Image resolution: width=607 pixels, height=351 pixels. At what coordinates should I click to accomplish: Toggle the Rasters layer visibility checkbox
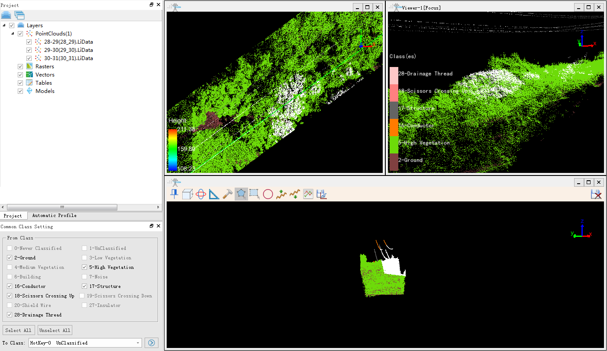(x=20, y=67)
